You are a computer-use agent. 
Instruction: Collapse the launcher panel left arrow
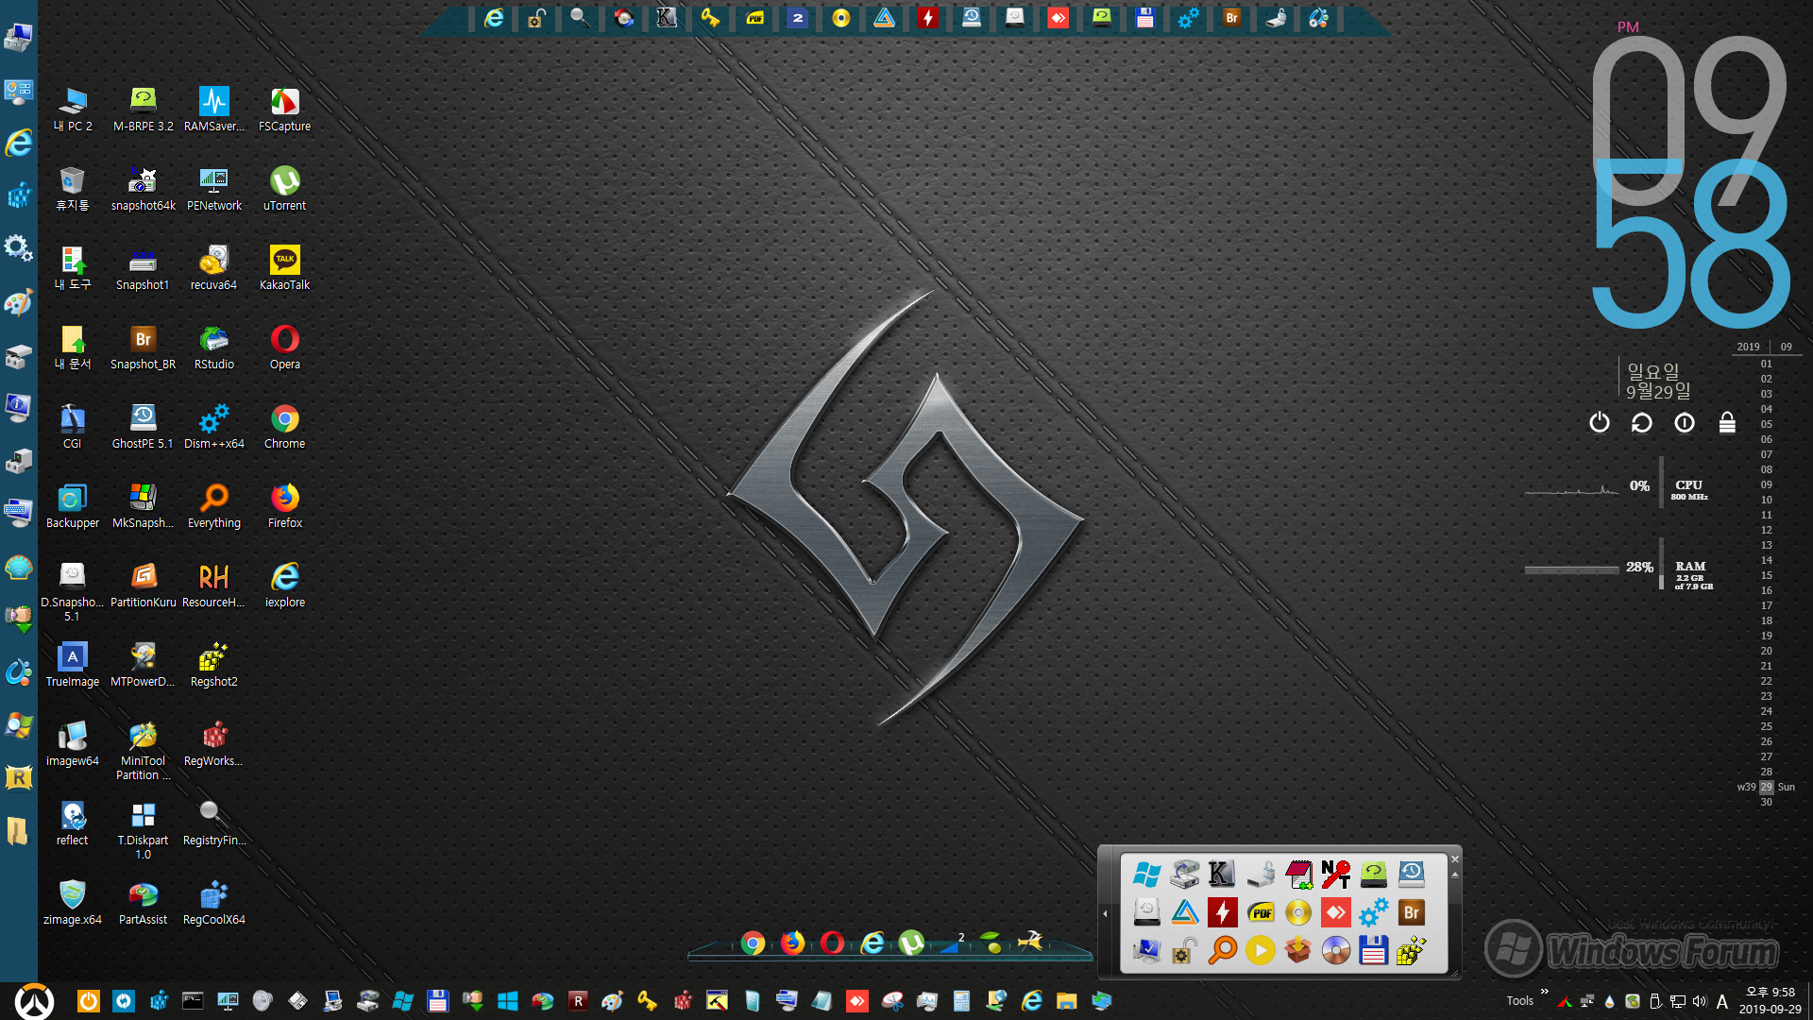click(1106, 913)
